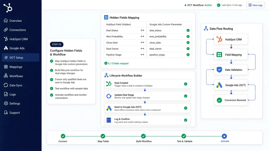This screenshot has height=151, width=269.
Task: Click the Conversion Received flow node
Action: coord(231,100)
